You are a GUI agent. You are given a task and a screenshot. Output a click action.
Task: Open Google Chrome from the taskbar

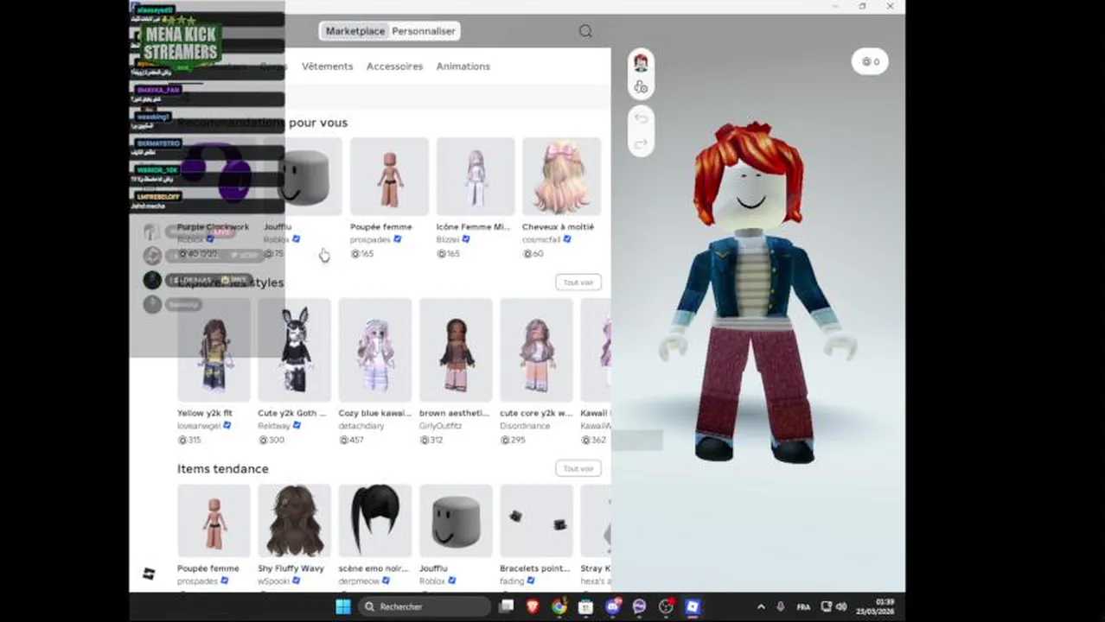559,606
